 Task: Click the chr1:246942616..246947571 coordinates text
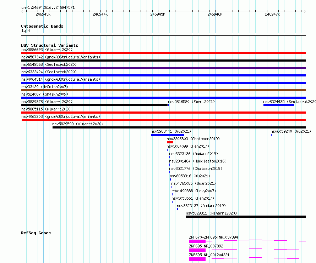[48, 8]
